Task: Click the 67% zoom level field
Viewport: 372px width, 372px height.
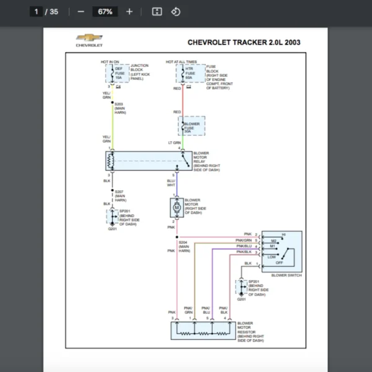Action: [105, 11]
